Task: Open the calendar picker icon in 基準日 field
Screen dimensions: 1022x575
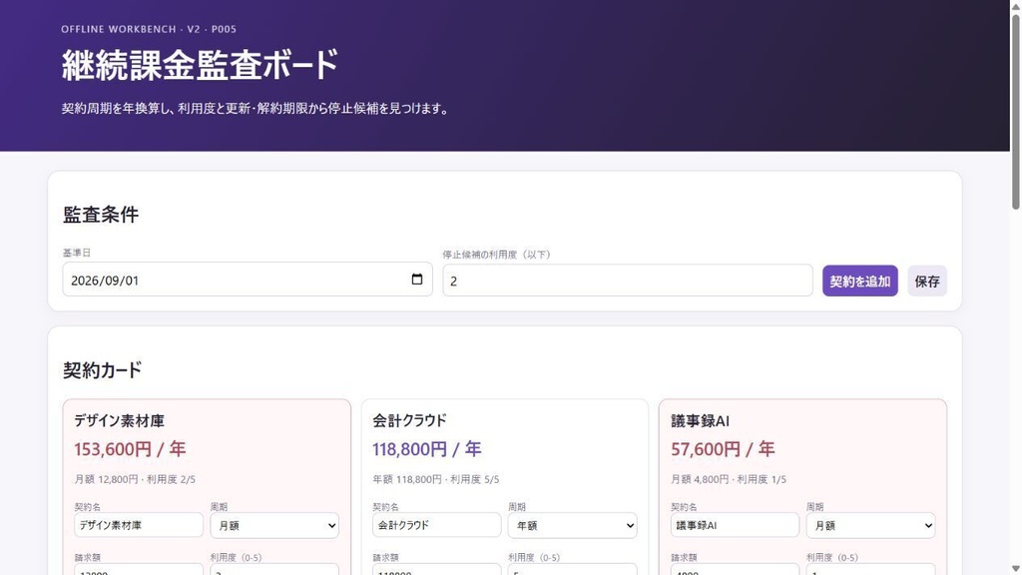Action: (417, 280)
